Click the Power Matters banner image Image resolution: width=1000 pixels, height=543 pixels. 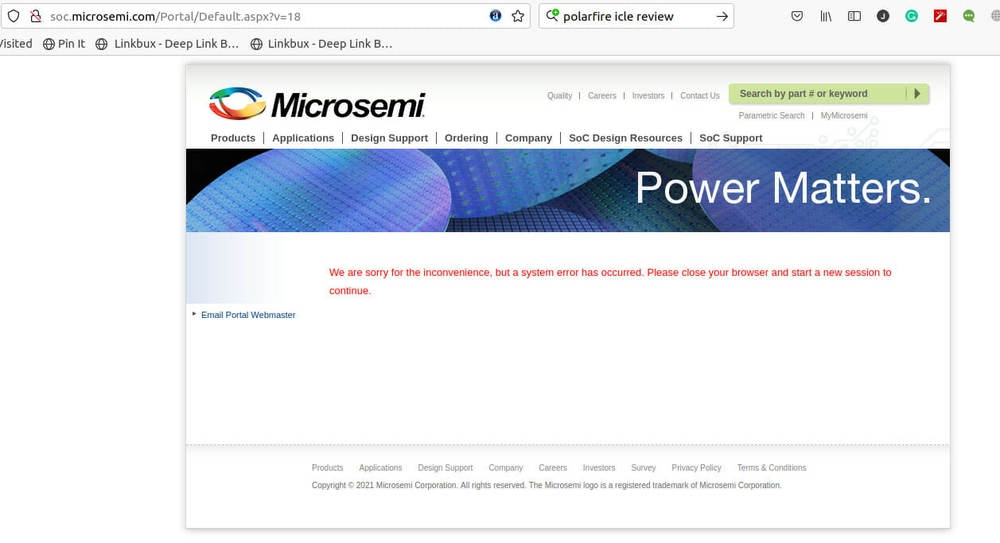[x=568, y=190]
